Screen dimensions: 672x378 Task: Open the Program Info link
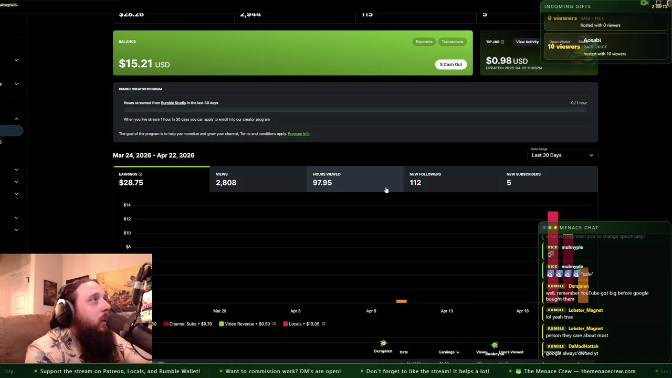299,134
